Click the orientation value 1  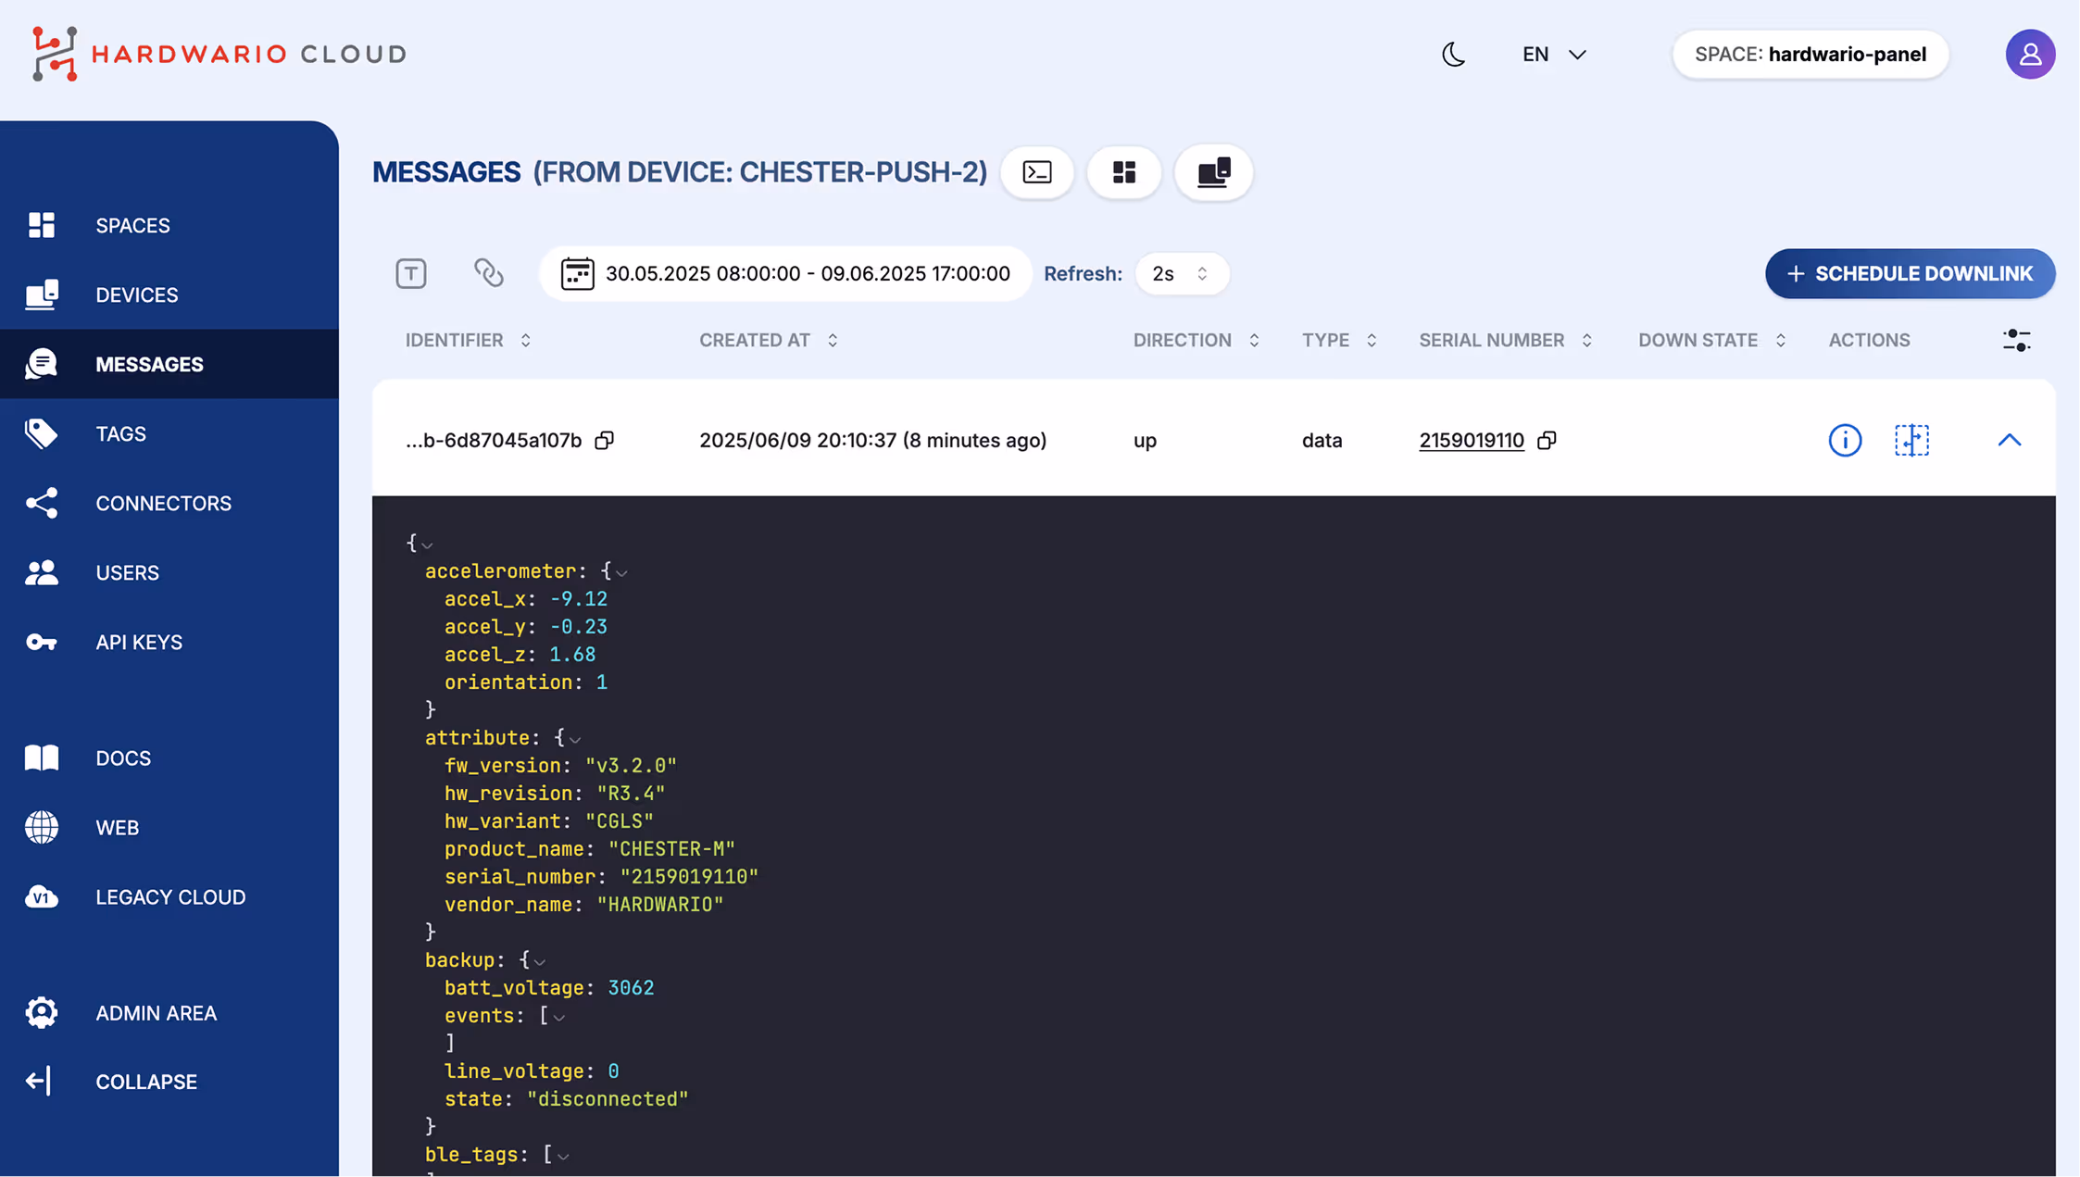tap(602, 682)
